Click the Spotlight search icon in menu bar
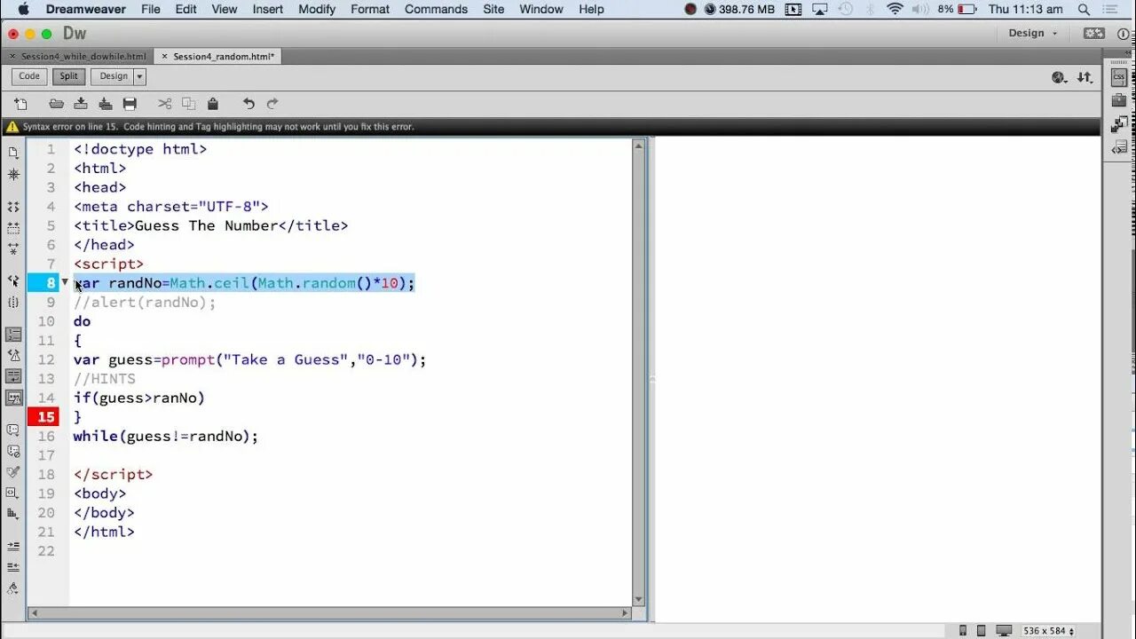Screen dimensions: 1136x639 tap(1084, 9)
